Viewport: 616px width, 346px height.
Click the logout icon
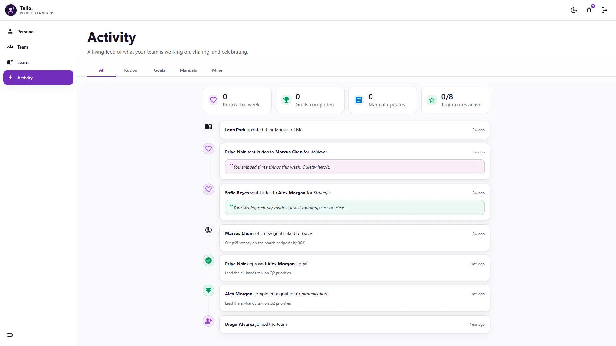(604, 10)
